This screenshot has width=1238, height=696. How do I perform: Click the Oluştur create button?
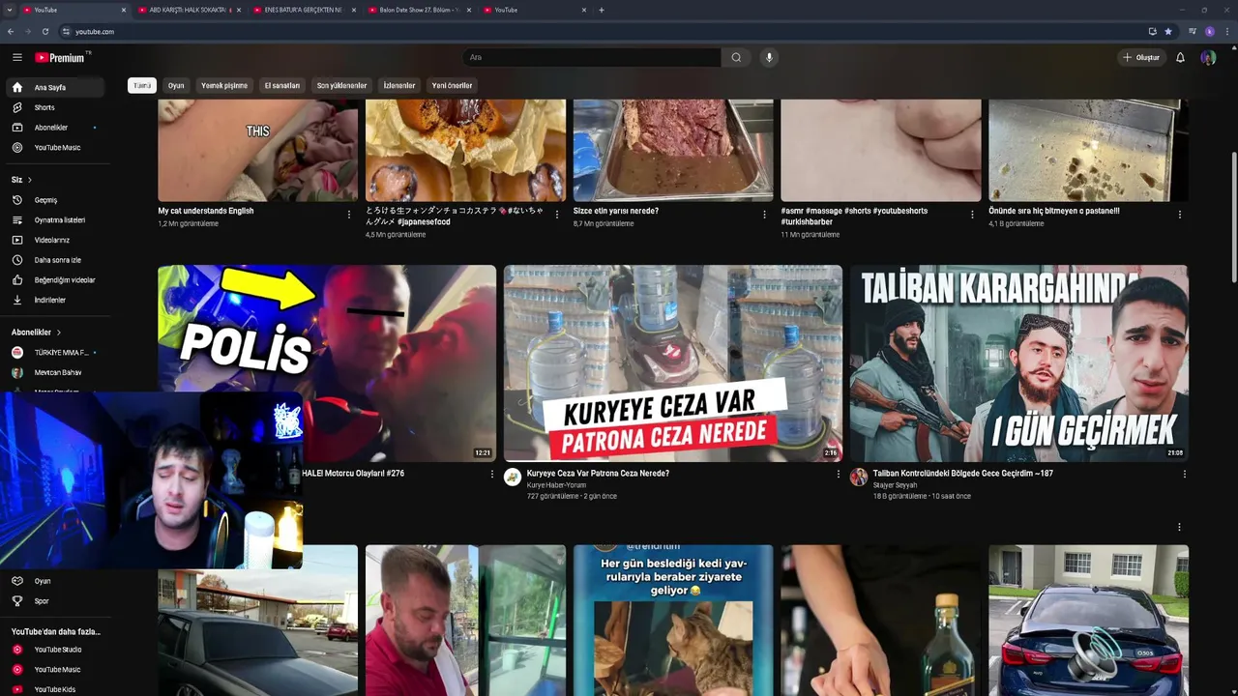tap(1140, 57)
